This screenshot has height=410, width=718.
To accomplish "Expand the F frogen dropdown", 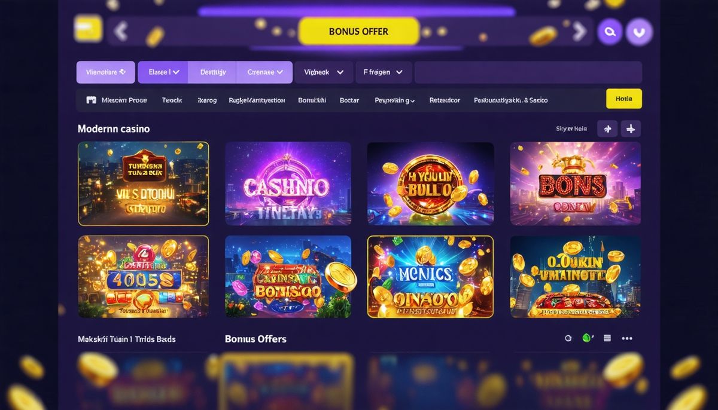I will point(384,72).
